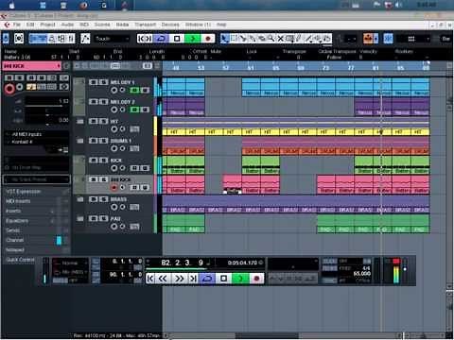Click Record in the transport panel
454x340 pixels.
click(x=256, y=279)
